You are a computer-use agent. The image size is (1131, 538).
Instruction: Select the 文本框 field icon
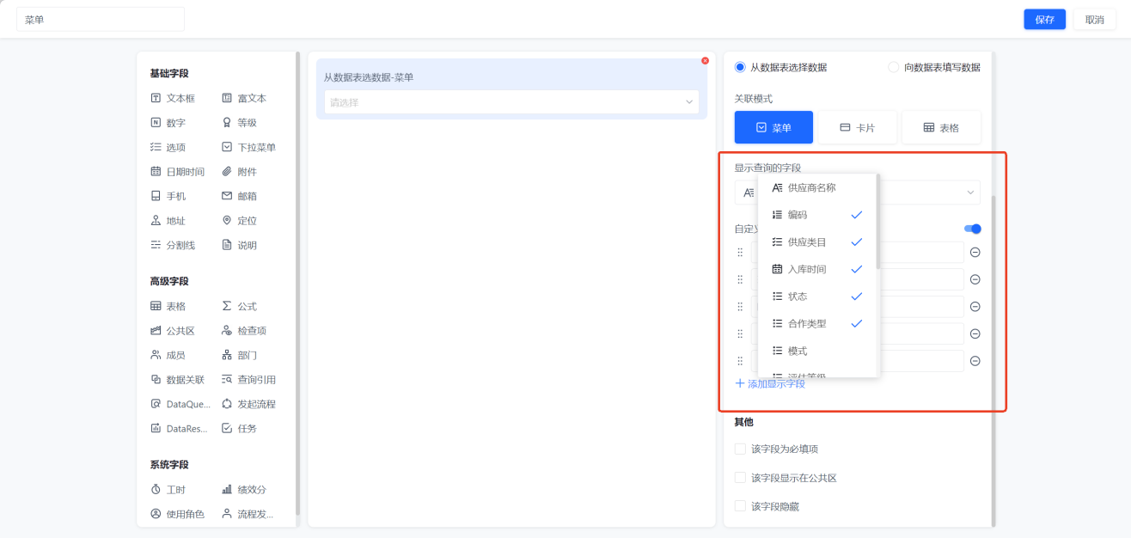[156, 98]
